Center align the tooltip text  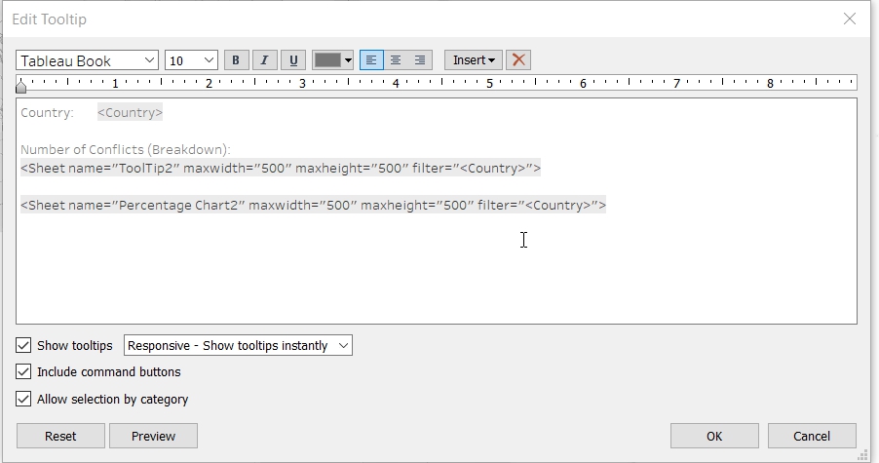(x=396, y=60)
